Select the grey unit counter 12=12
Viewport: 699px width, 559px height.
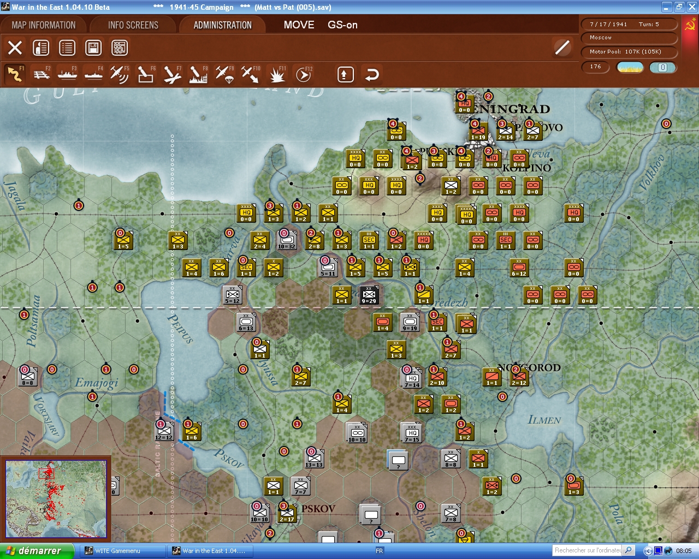(x=164, y=432)
